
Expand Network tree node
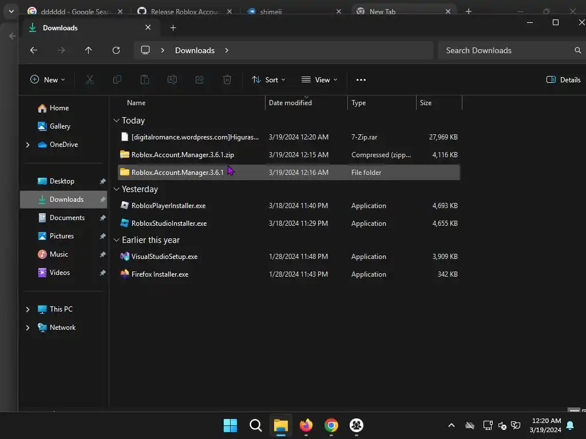pyautogui.click(x=27, y=328)
